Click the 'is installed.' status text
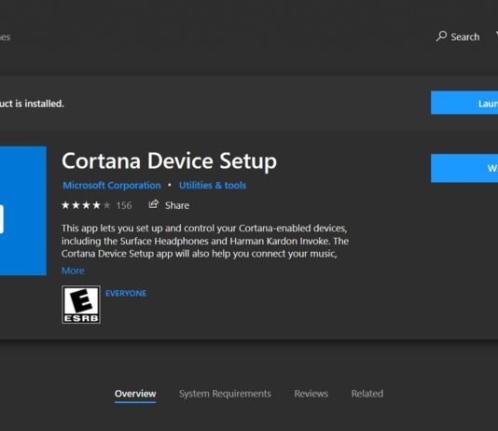 coord(39,104)
